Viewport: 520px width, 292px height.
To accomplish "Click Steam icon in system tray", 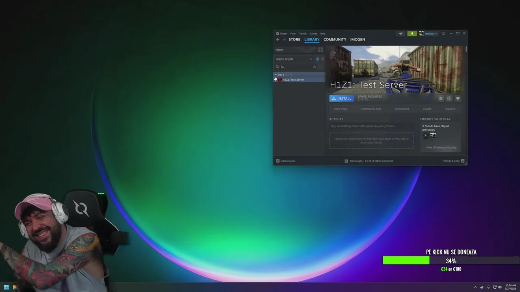I will [482, 287].
